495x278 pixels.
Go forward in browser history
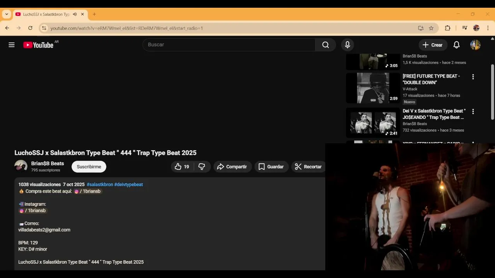click(19, 28)
